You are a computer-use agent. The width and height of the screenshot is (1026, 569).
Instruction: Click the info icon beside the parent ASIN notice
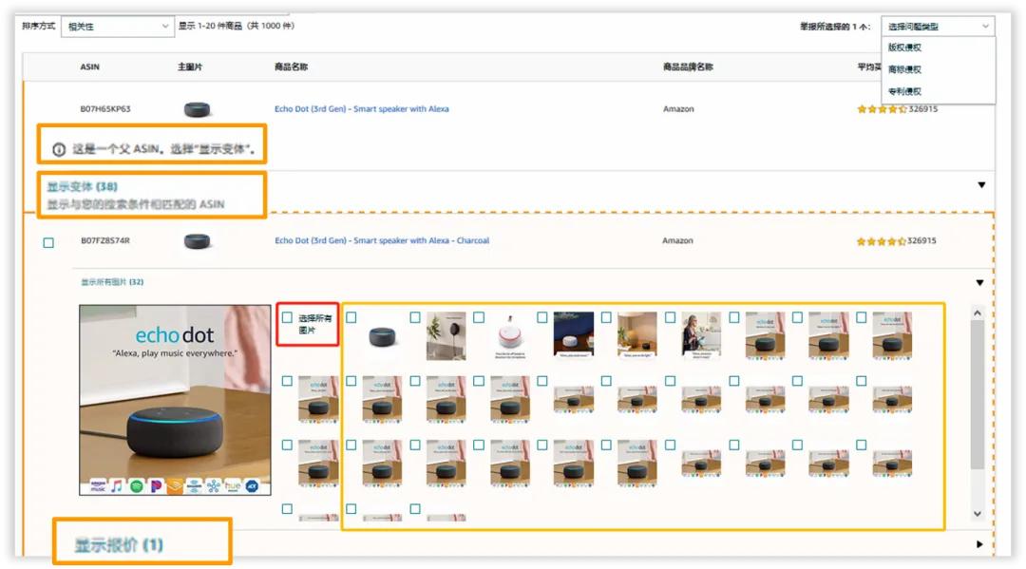pos(59,149)
